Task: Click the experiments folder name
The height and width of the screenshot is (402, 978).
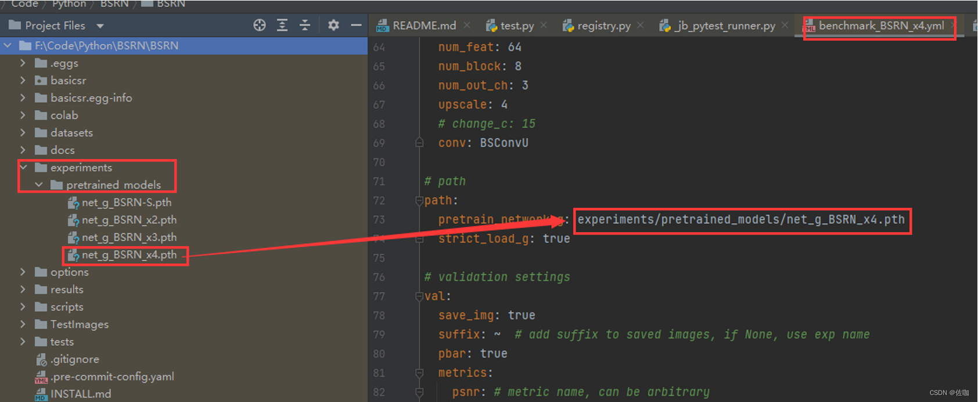Action: (x=81, y=167)
